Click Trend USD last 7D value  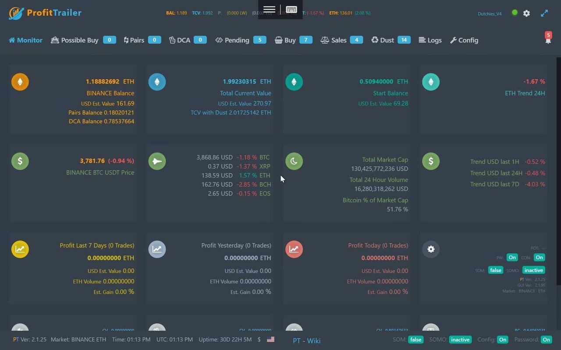535,184
